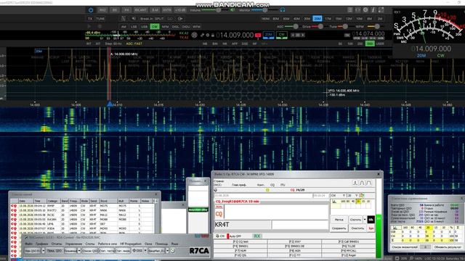
Task: Select the 160M band button
Action: click(265, 19)
